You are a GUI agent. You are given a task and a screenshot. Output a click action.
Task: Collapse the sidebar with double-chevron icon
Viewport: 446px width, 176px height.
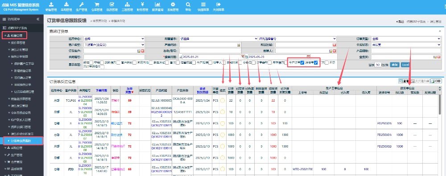tap(38, 19)
